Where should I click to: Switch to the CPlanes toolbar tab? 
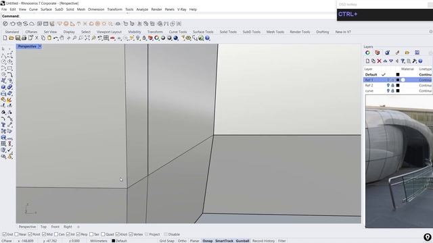(31, 32)
